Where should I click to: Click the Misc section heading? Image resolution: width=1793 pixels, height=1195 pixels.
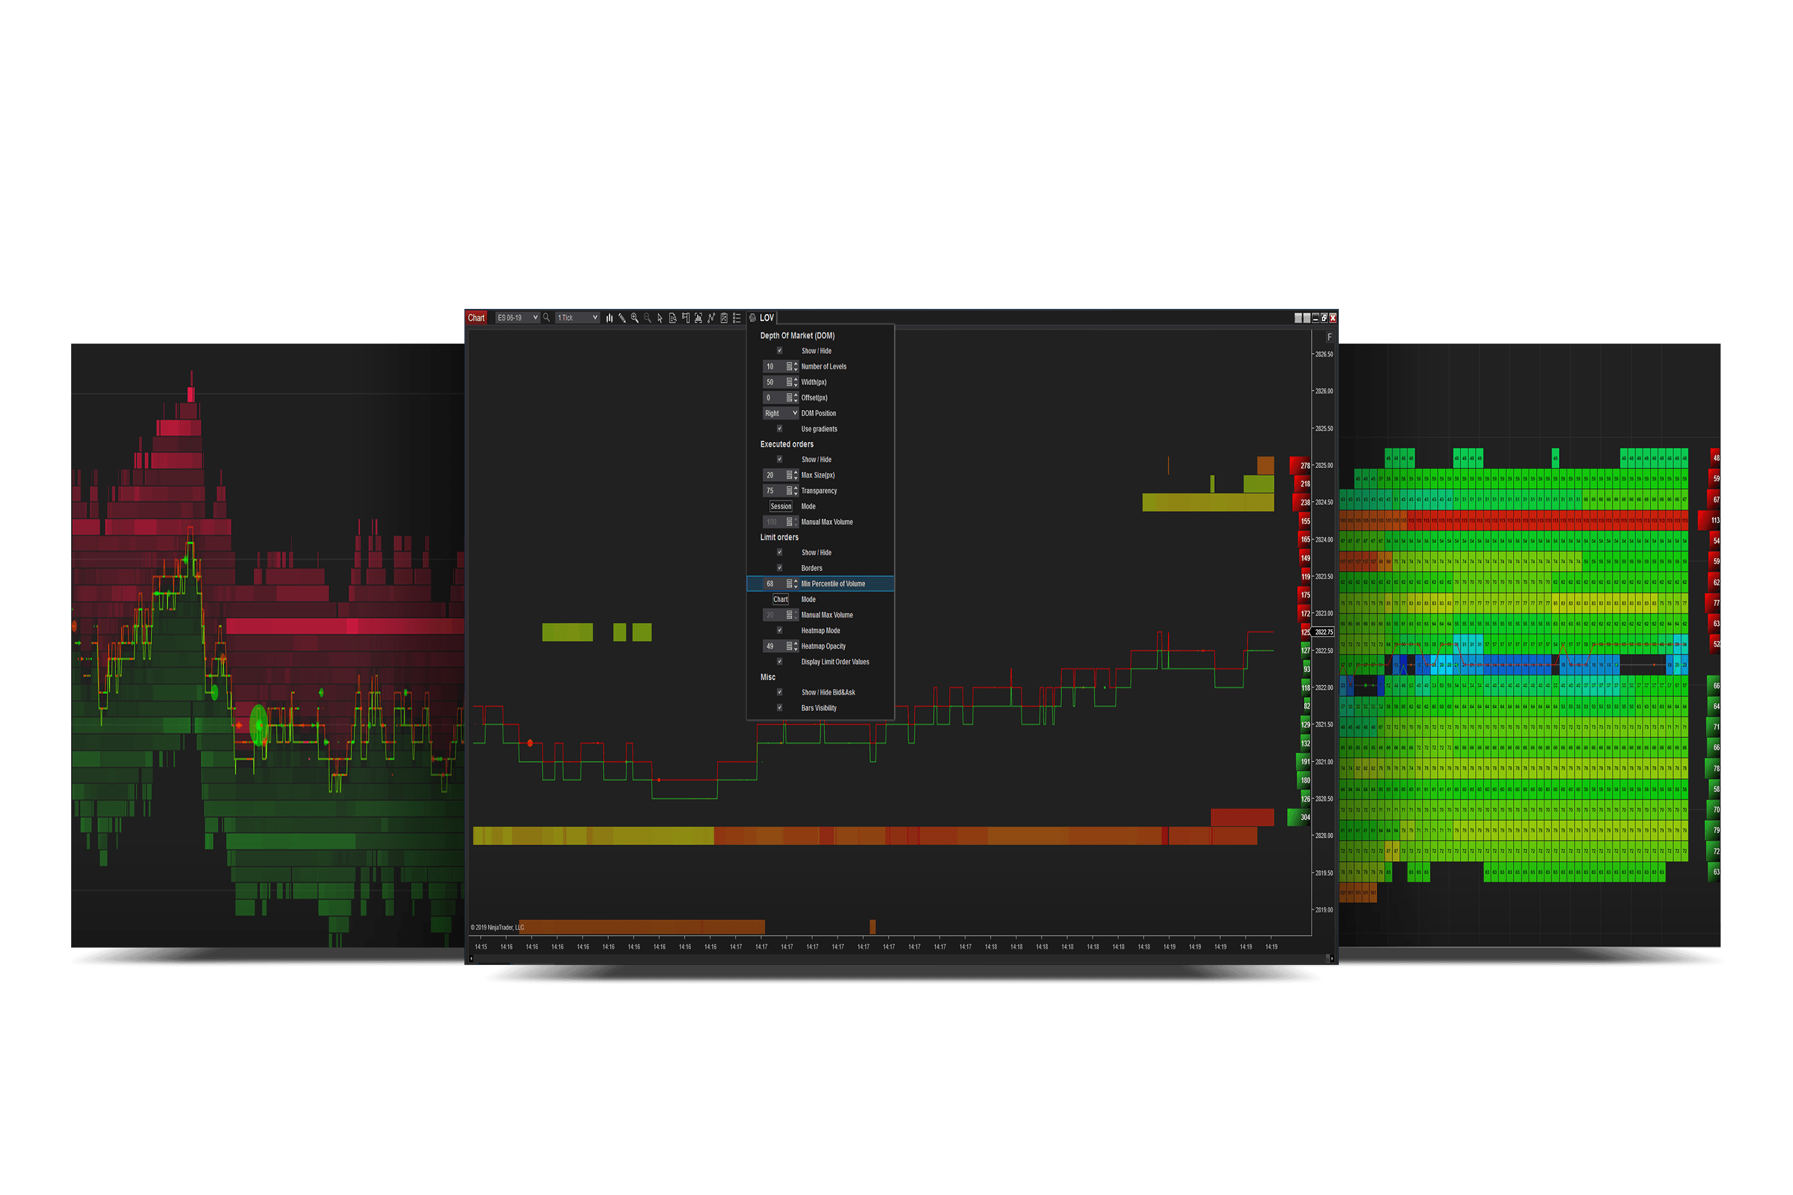767,677
